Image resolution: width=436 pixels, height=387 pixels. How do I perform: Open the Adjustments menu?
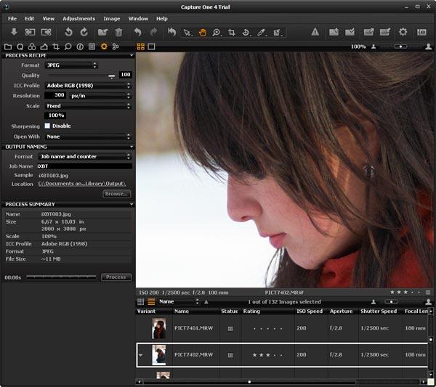point(79,19)
